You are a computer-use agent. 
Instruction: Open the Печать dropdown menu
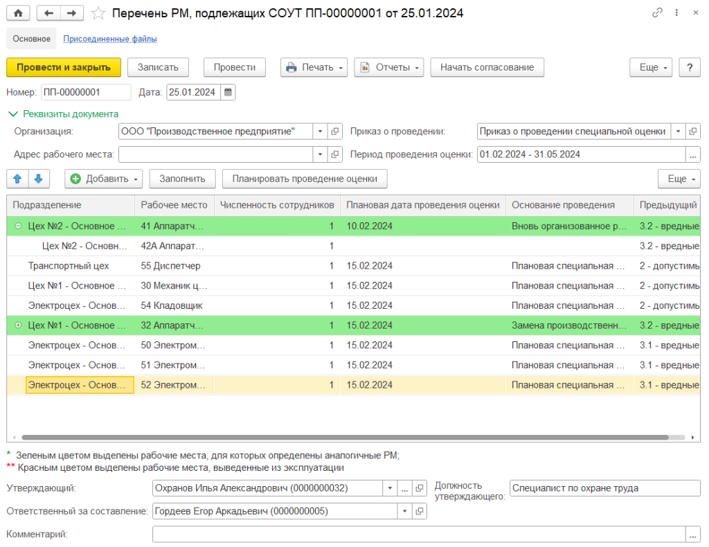315,67
